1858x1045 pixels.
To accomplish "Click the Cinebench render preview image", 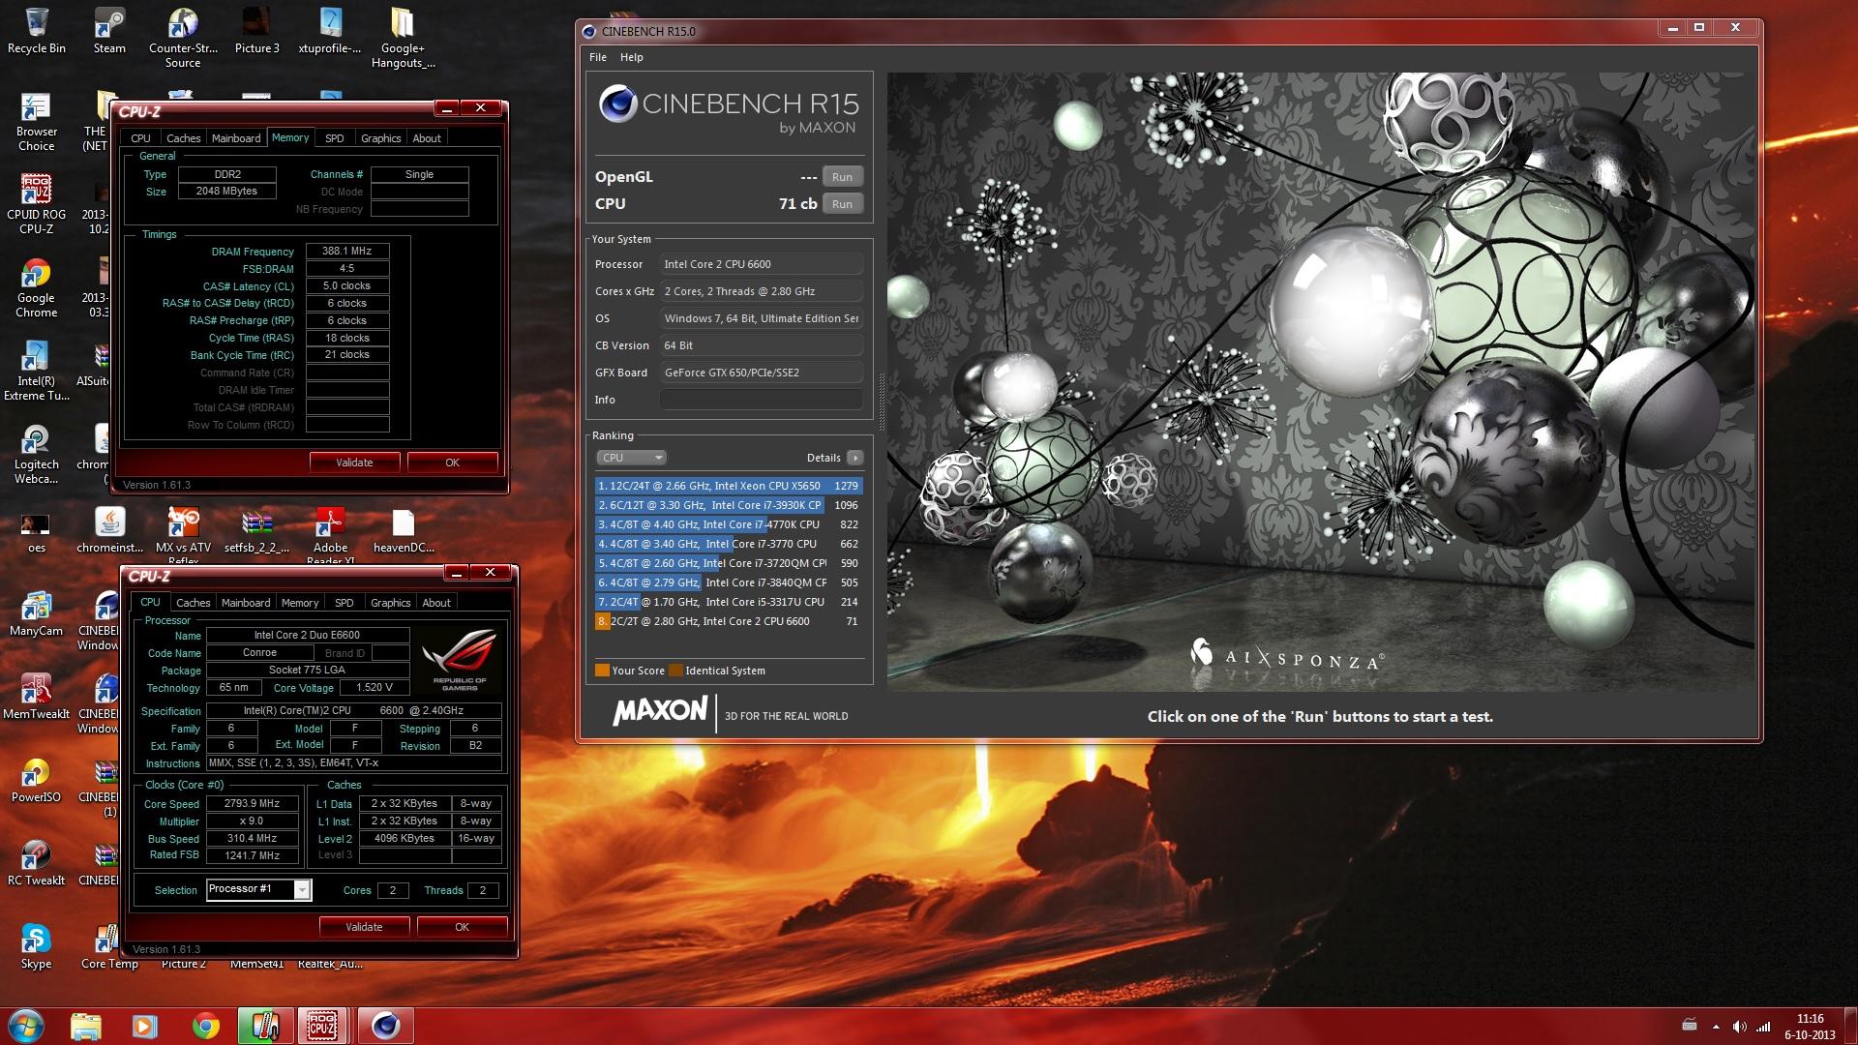I will pyautogui.click(x=1321, y=381).
